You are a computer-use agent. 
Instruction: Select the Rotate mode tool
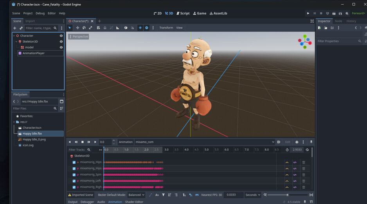(x=84, y=28)
